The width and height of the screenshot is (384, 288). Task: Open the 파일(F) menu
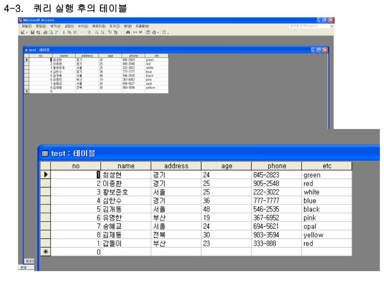[x=25, y=26]
